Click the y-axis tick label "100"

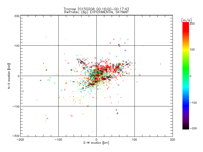tap(17, 46)
